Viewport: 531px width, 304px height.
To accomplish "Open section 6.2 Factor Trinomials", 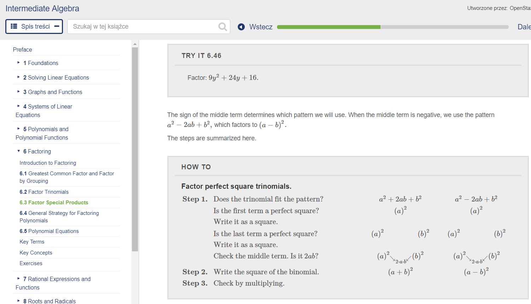I will click(44, 192).
